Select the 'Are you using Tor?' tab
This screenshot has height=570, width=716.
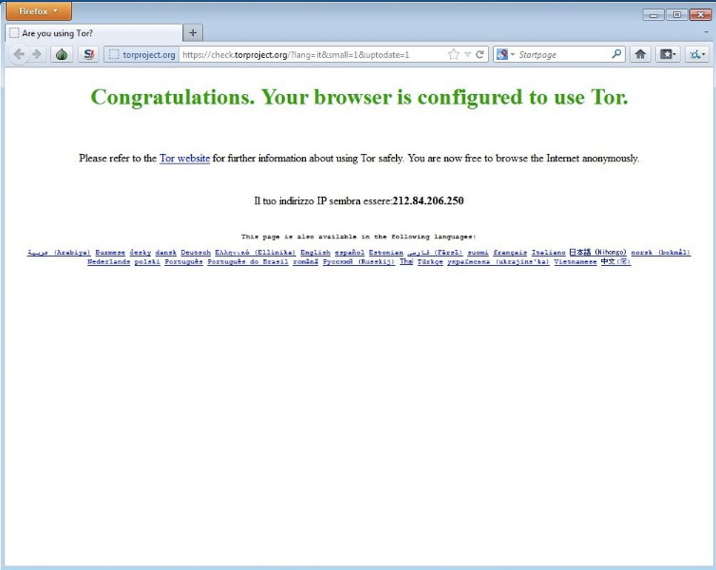click(x=94, y=33)
